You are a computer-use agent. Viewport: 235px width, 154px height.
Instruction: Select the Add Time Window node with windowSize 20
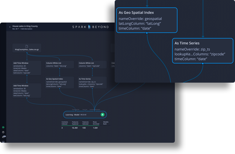pyautogui.click(x=27, y=68)
